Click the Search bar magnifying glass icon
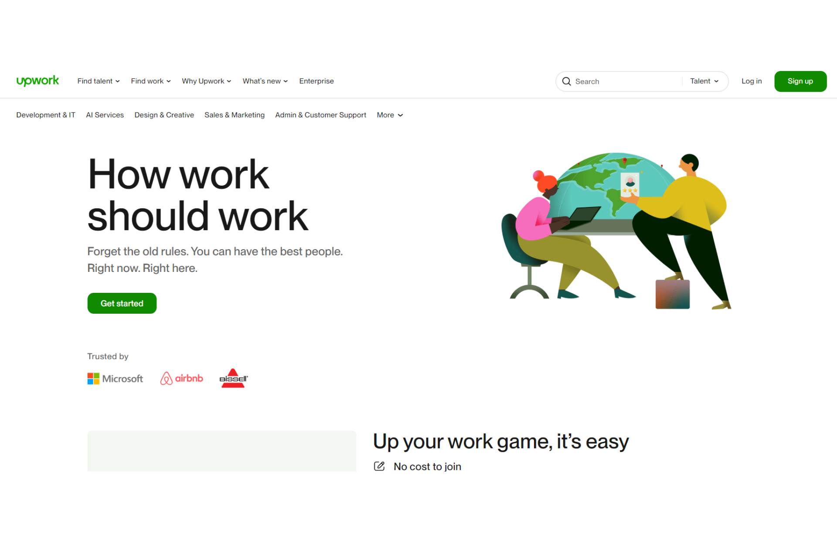This screenshot has width=837, height=536. tap(566, 81)
